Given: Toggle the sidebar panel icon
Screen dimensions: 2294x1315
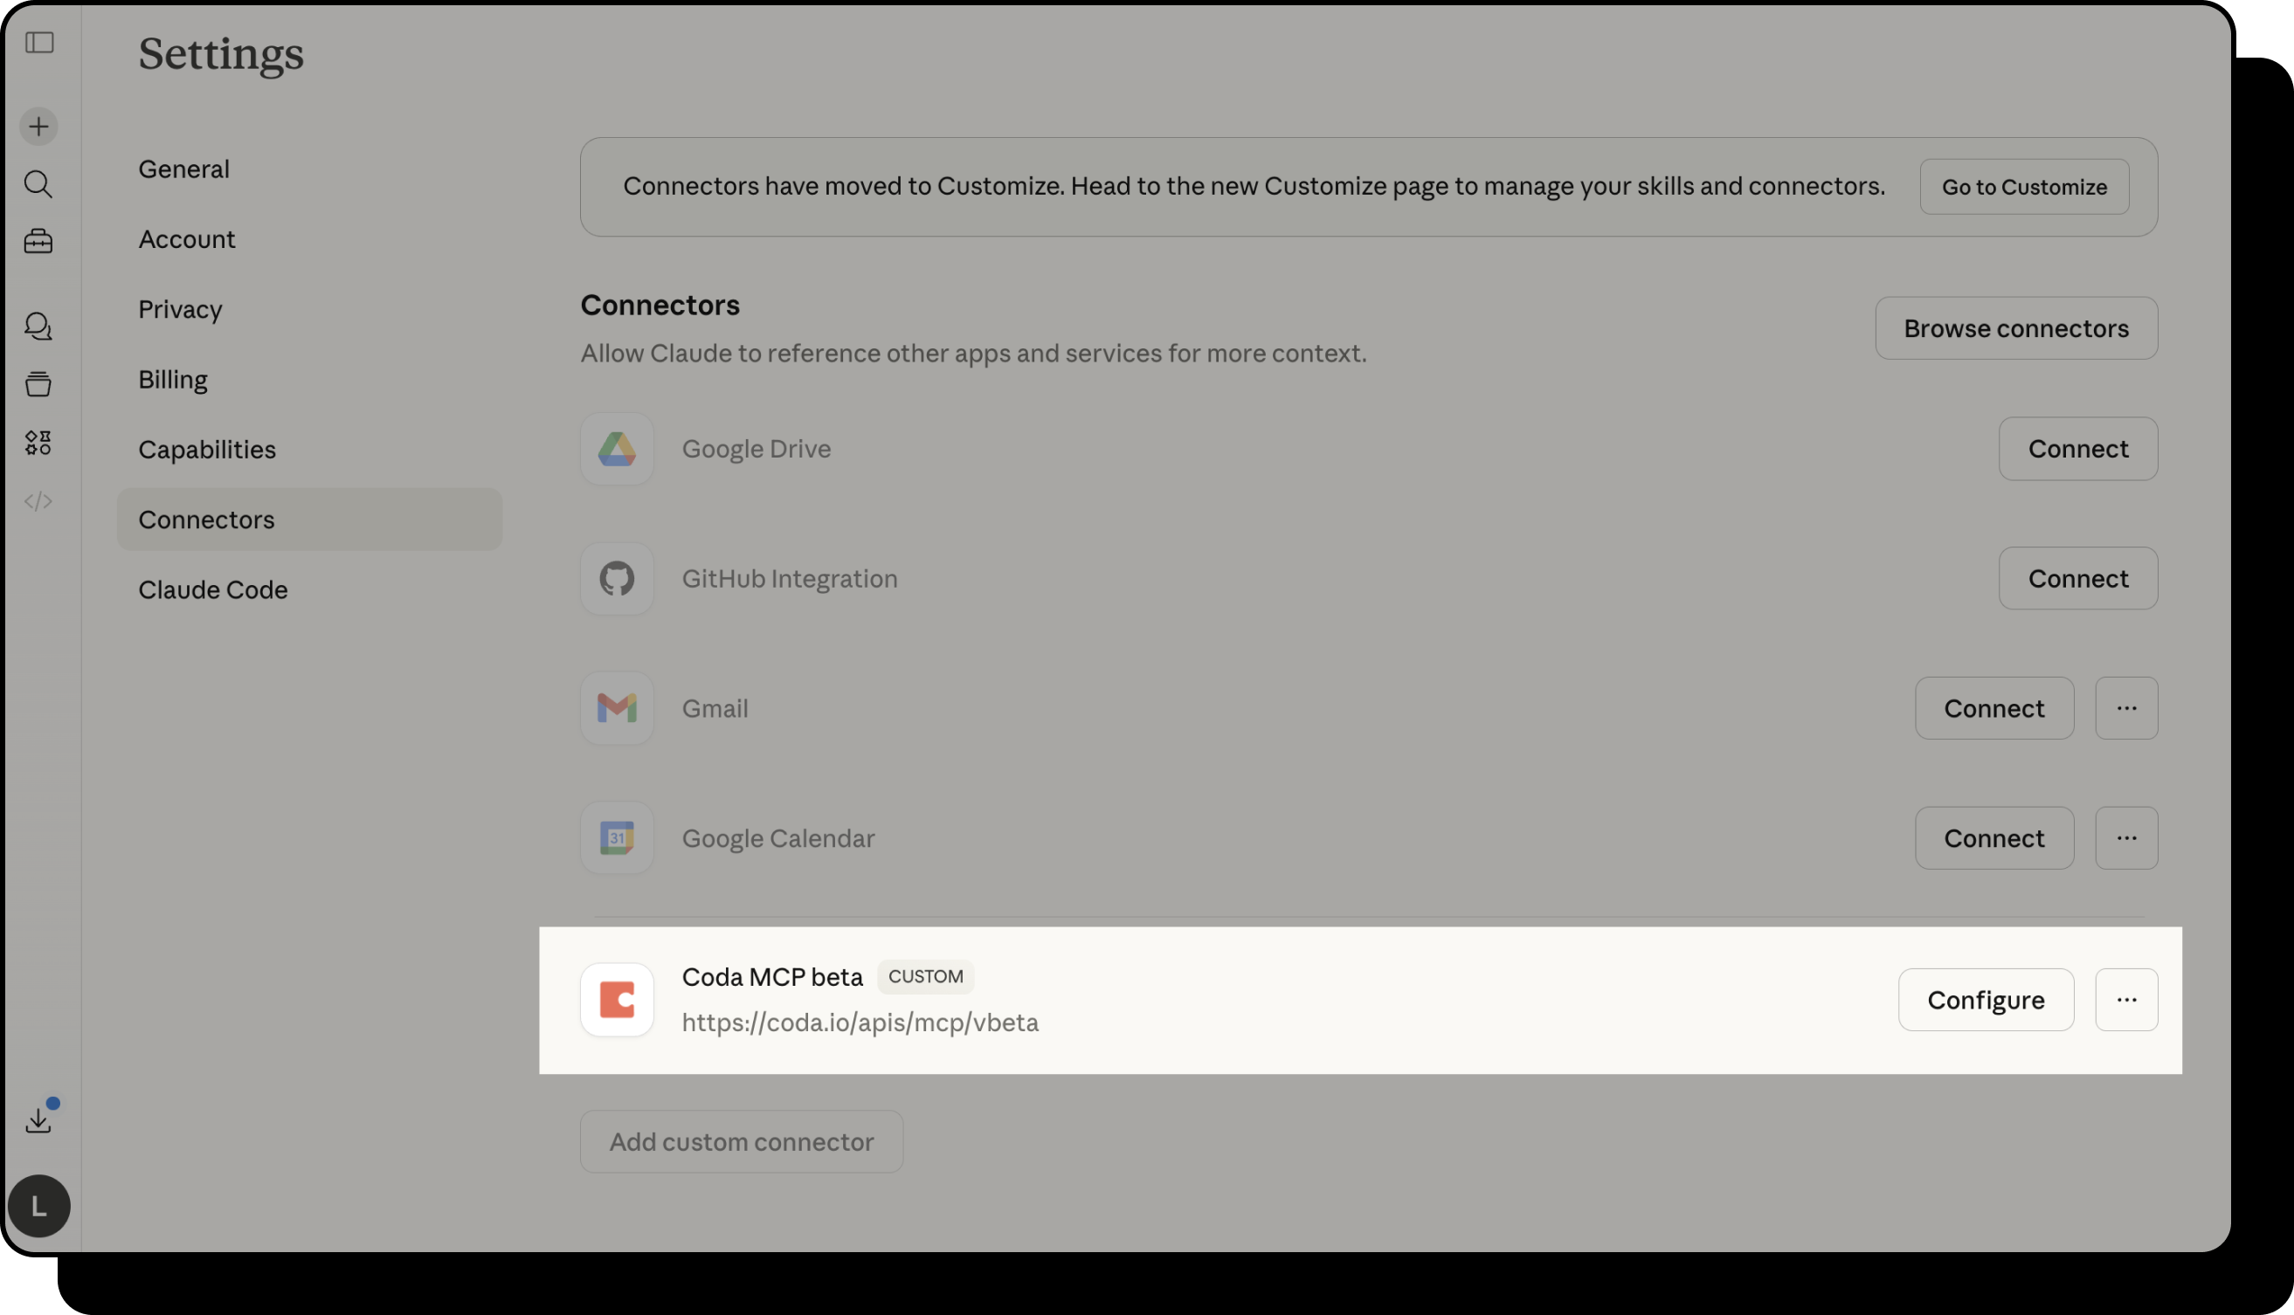Looking at the screenshot, I should pos(38,43).
